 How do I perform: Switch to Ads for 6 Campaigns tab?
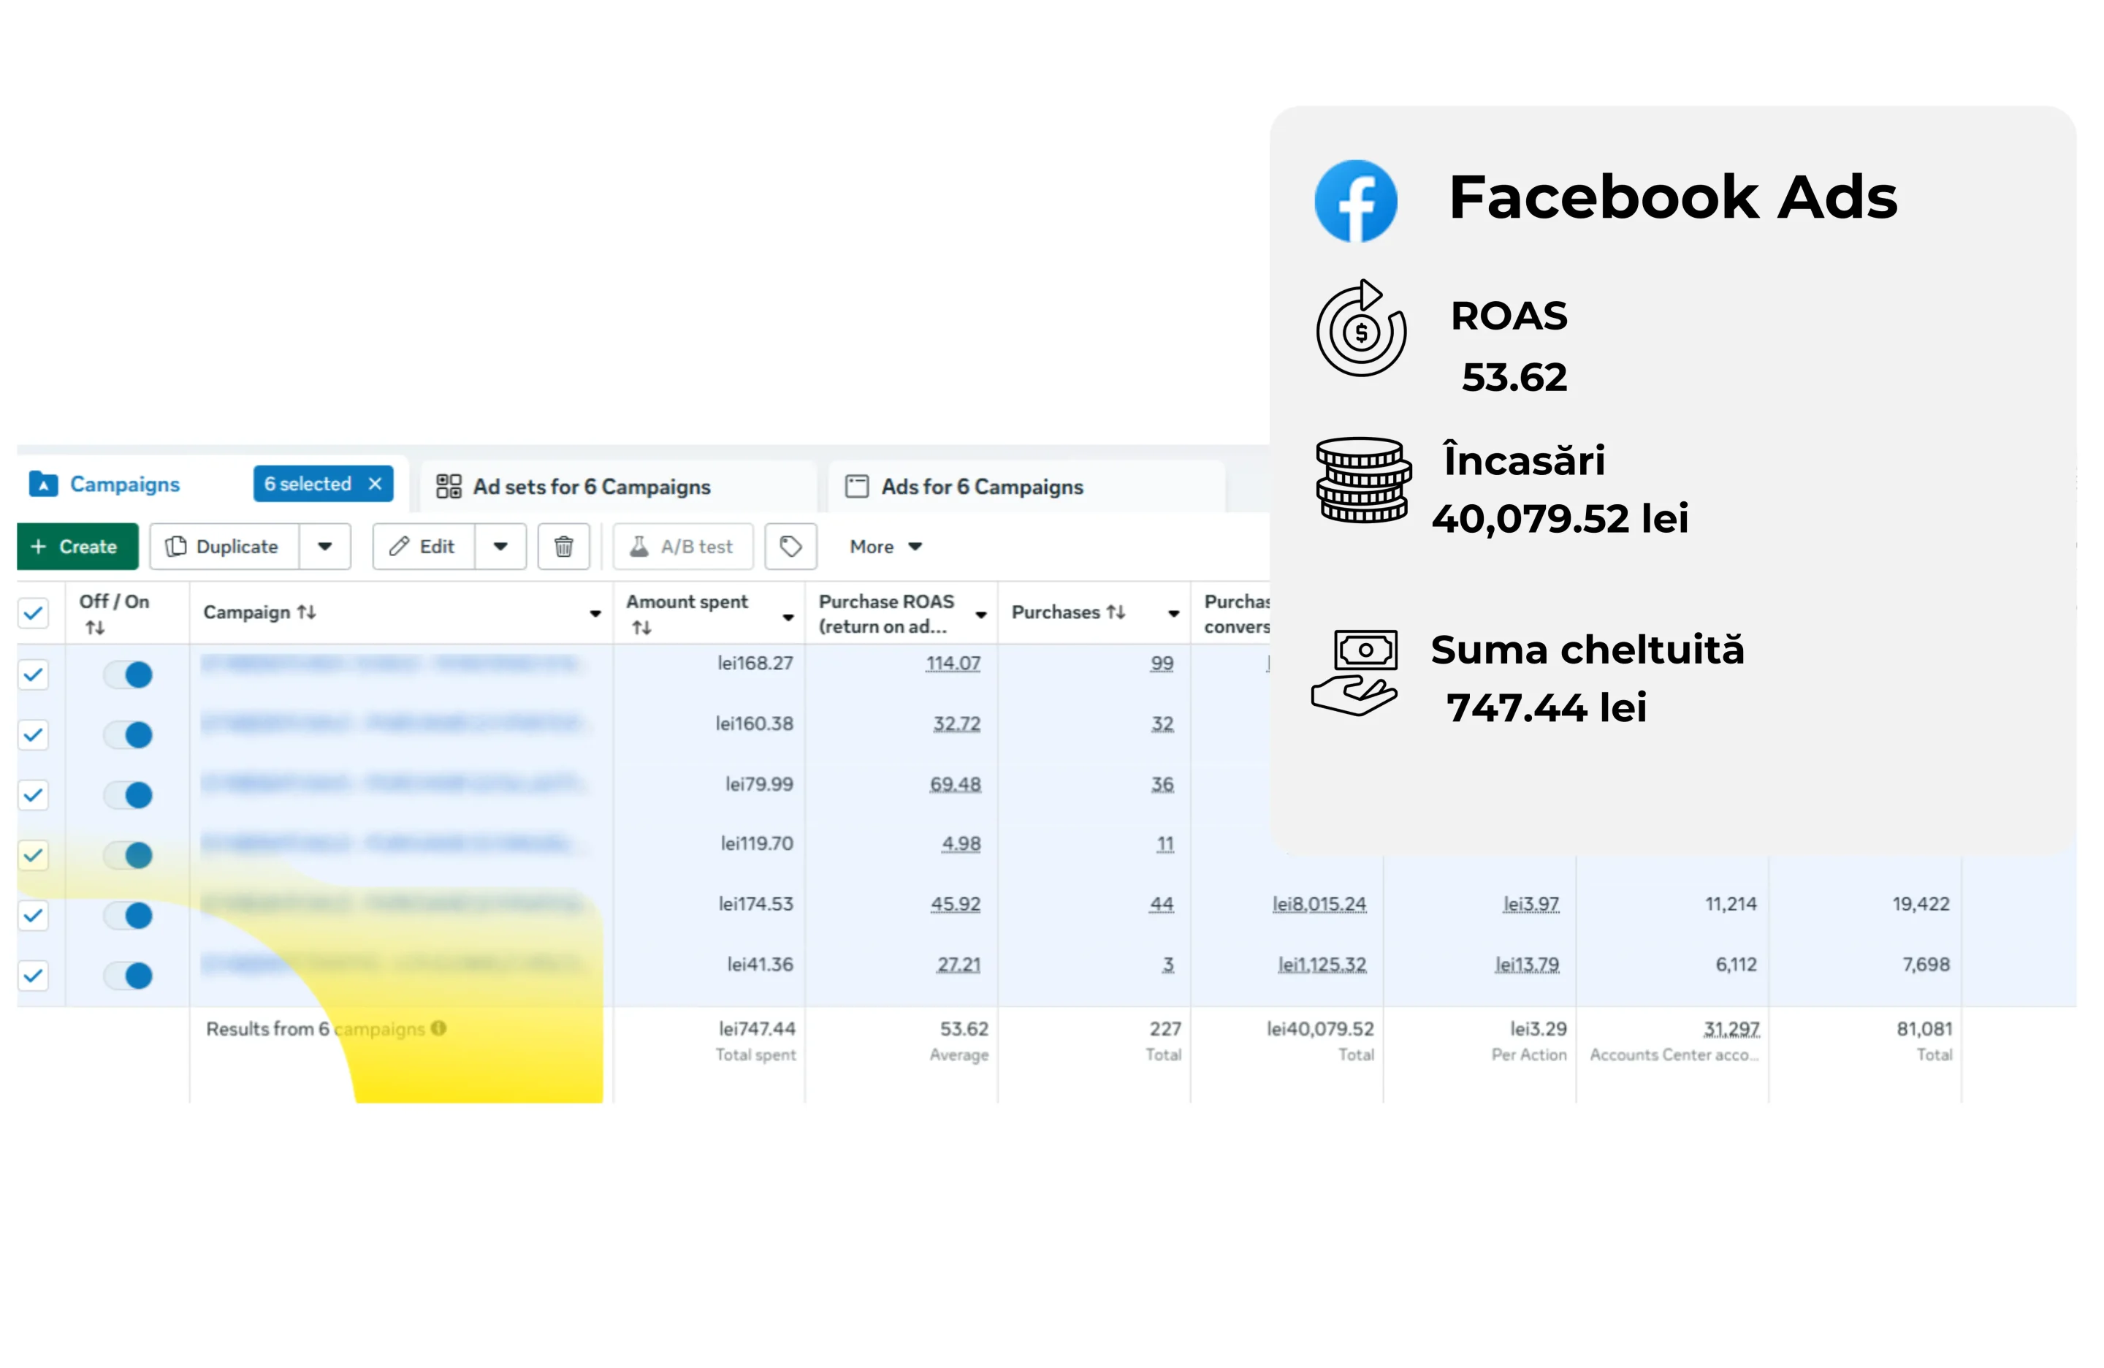pyautogui.click(x=981, y=485)
